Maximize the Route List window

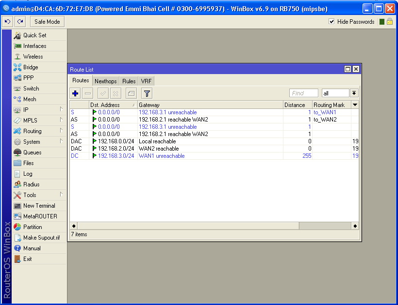(348, 69)
